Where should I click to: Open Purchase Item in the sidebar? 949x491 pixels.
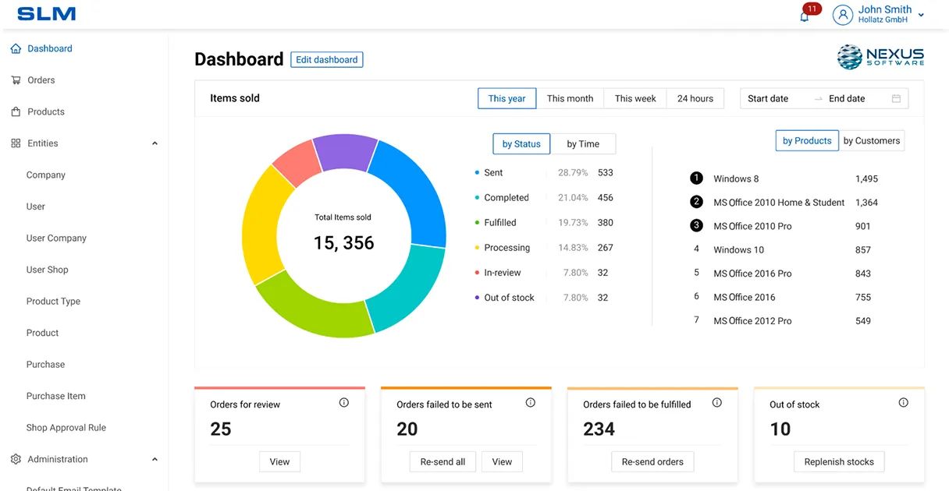[56, 396]
